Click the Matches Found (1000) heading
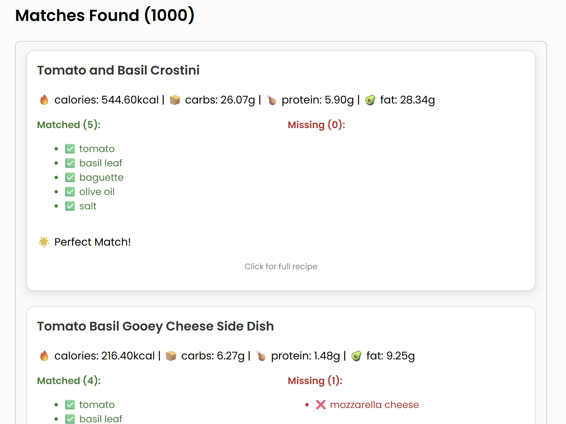The height and width of the screenshot is (424, 566). (x=105, y=15)
